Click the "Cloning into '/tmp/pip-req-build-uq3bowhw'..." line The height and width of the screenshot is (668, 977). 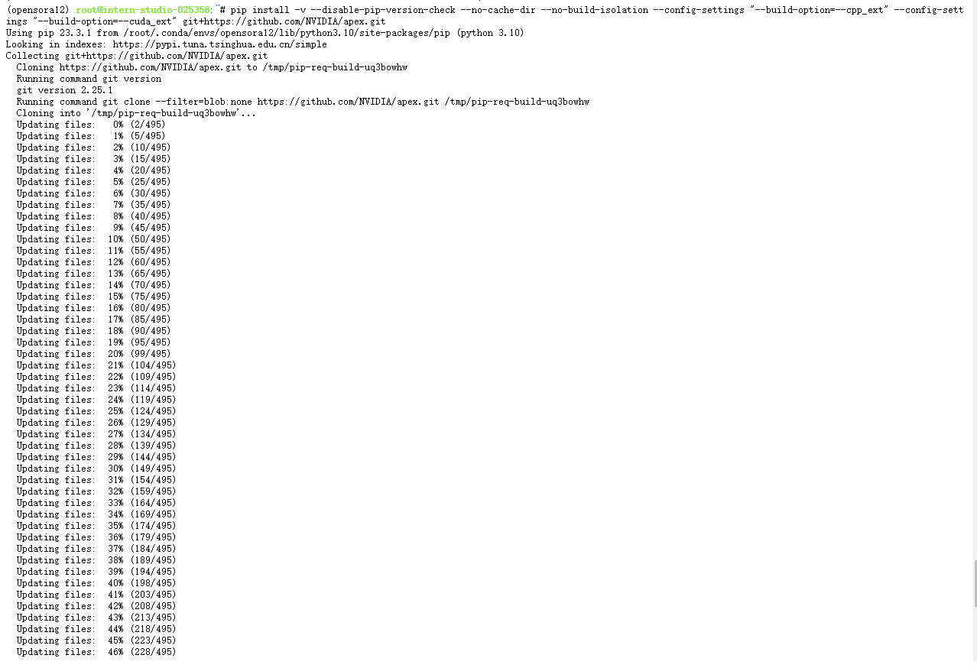[136, 113]
